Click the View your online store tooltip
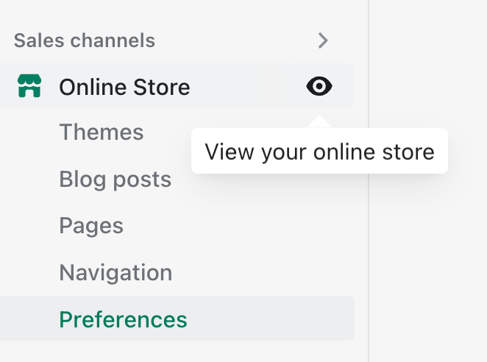This screenshot has width=487, height=362. [319, 152]
